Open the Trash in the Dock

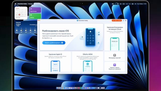104,88
